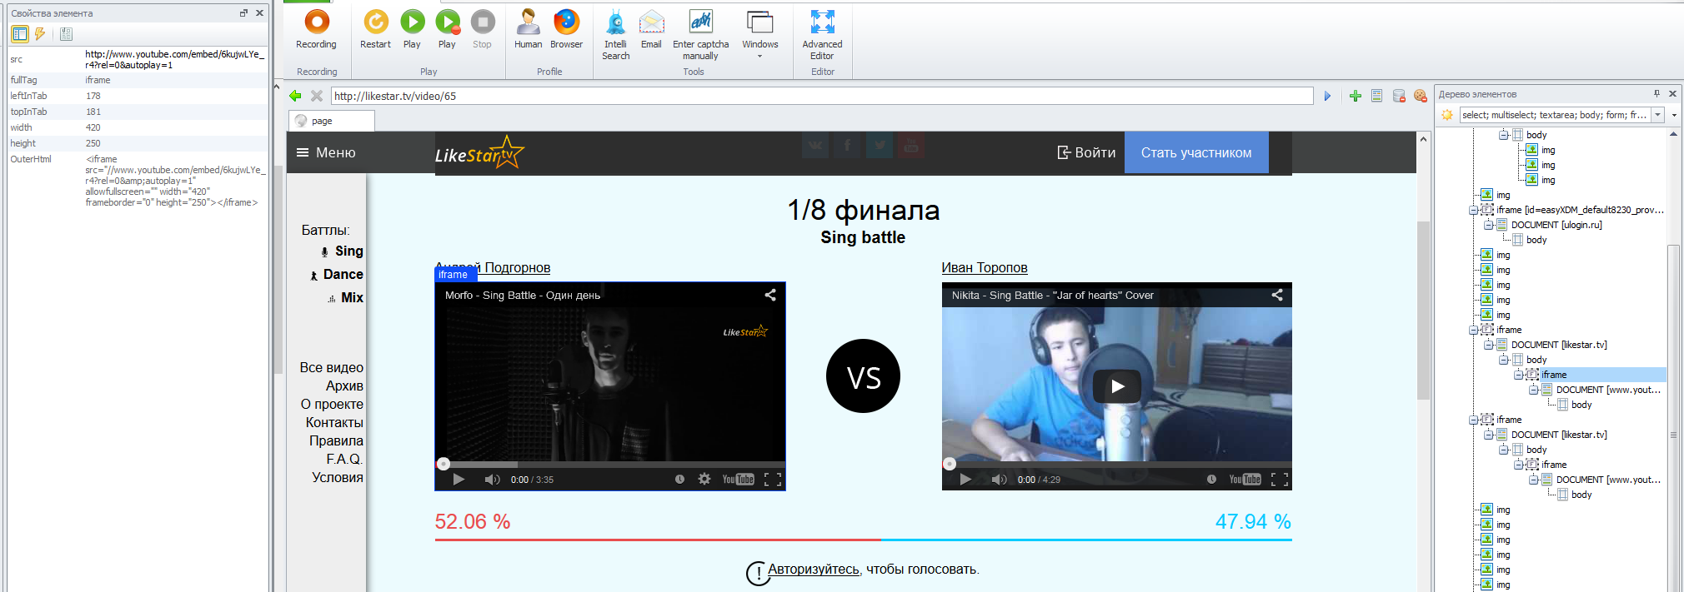Toggle float on the Свойства элемента panel
Screen dimensions: 1684x592
pyautogui.click(x=243, y=12)
